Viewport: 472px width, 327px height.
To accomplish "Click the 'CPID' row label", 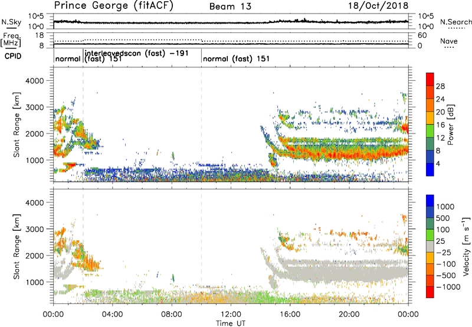I will [13, 56].
